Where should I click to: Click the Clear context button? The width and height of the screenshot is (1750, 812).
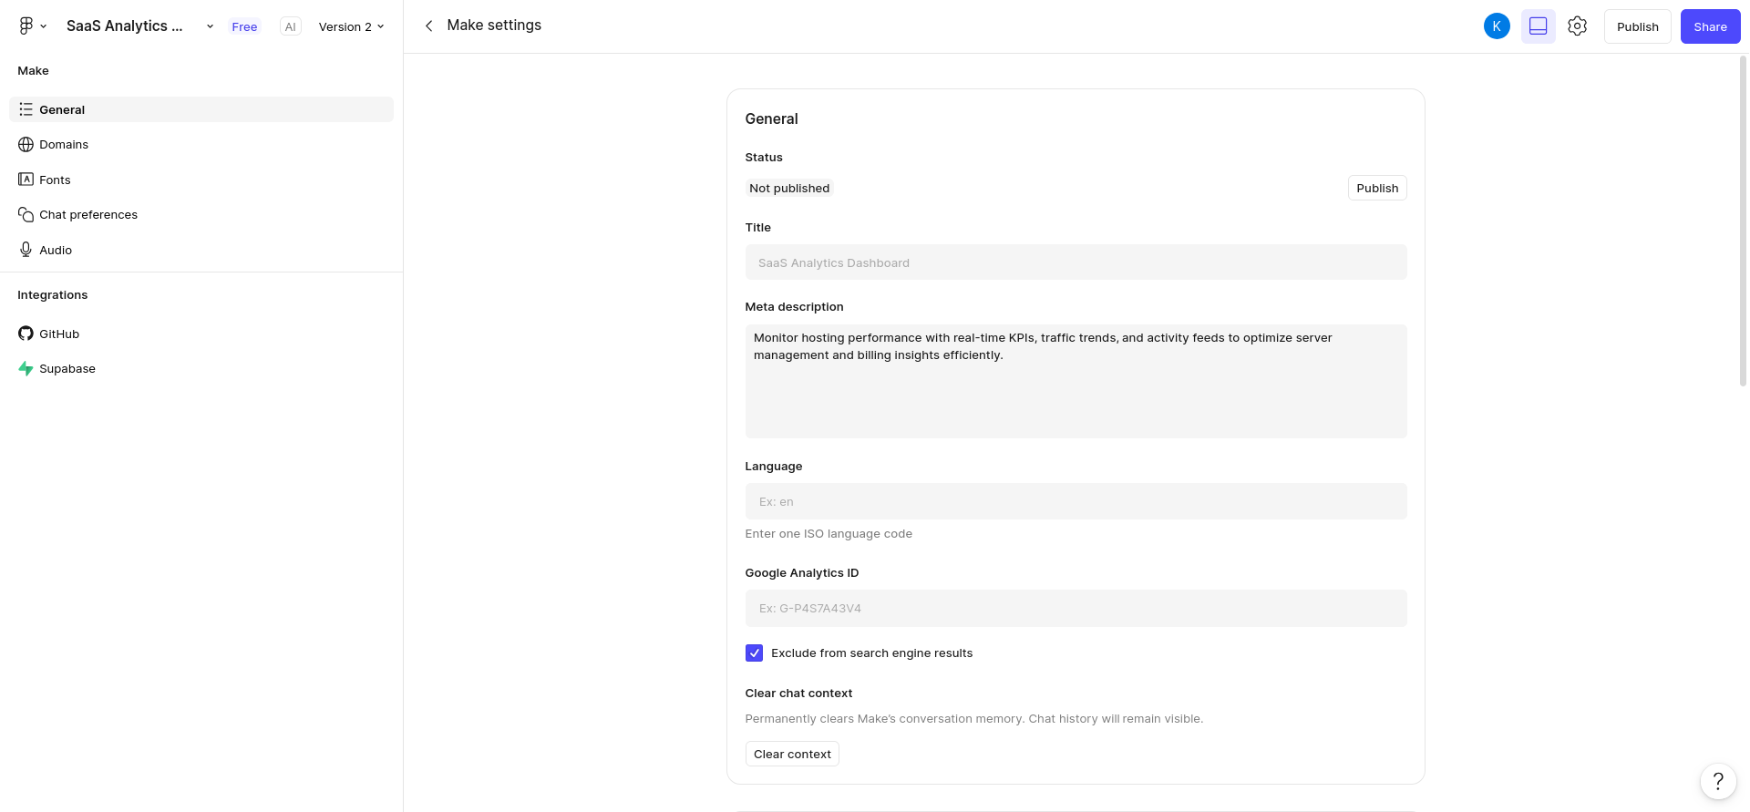pos(792,754)
